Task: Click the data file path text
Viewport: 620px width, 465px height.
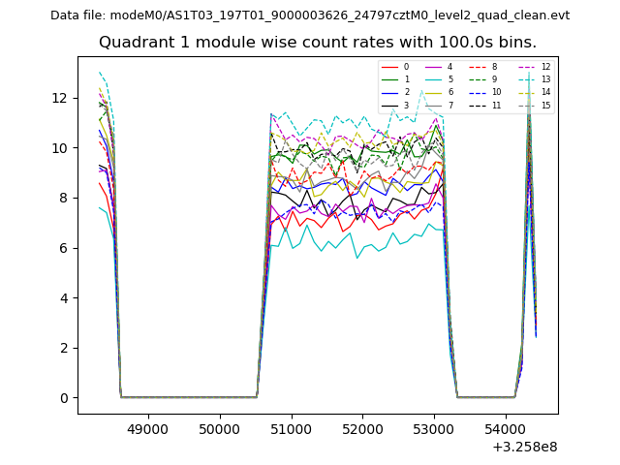Action: (x=310, y=15)
